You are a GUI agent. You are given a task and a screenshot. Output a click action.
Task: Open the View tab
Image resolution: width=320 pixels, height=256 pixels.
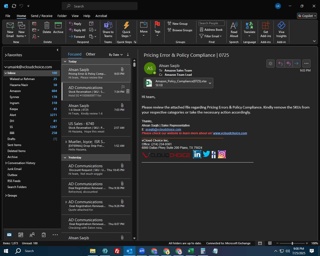(x=75, y=16)
